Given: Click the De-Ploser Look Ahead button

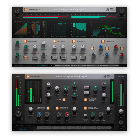Looking at the screenshot, I should click(x=74, y=58).
